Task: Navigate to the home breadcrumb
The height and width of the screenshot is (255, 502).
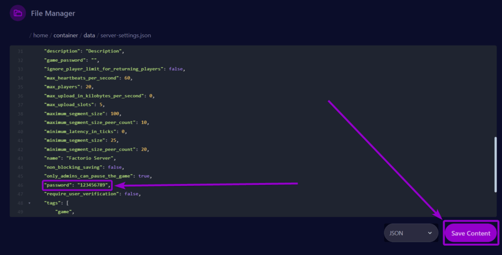Action: pyautogui.click(x=41, y=36)
